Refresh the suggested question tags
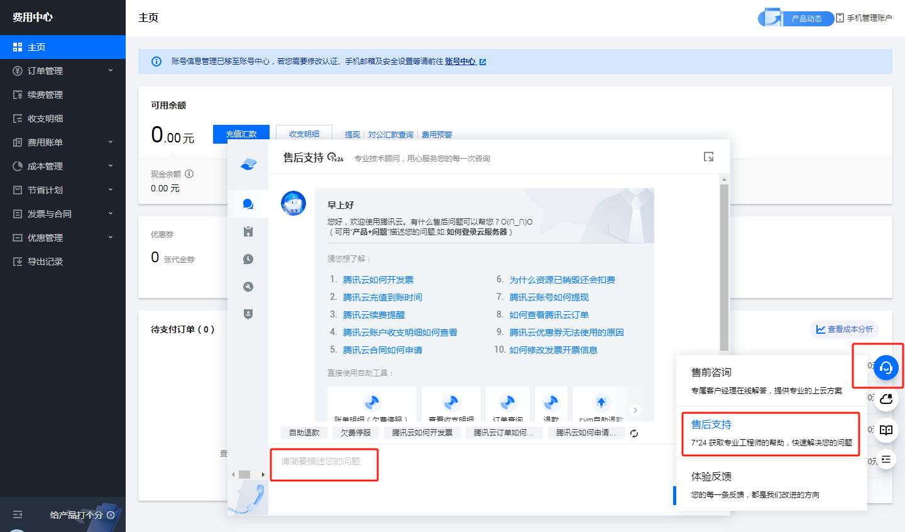The image size is (905, 532). (x=634, y=434)
